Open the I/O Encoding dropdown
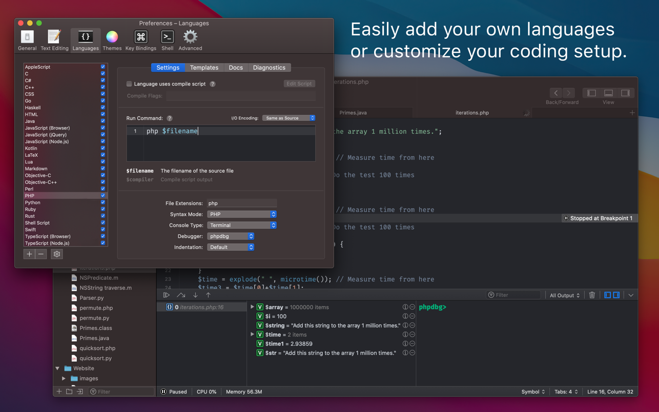The height and width of the screenshot is (412, 659). point(289,117)
